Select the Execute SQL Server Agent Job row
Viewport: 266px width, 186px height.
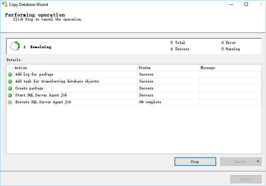43,102
